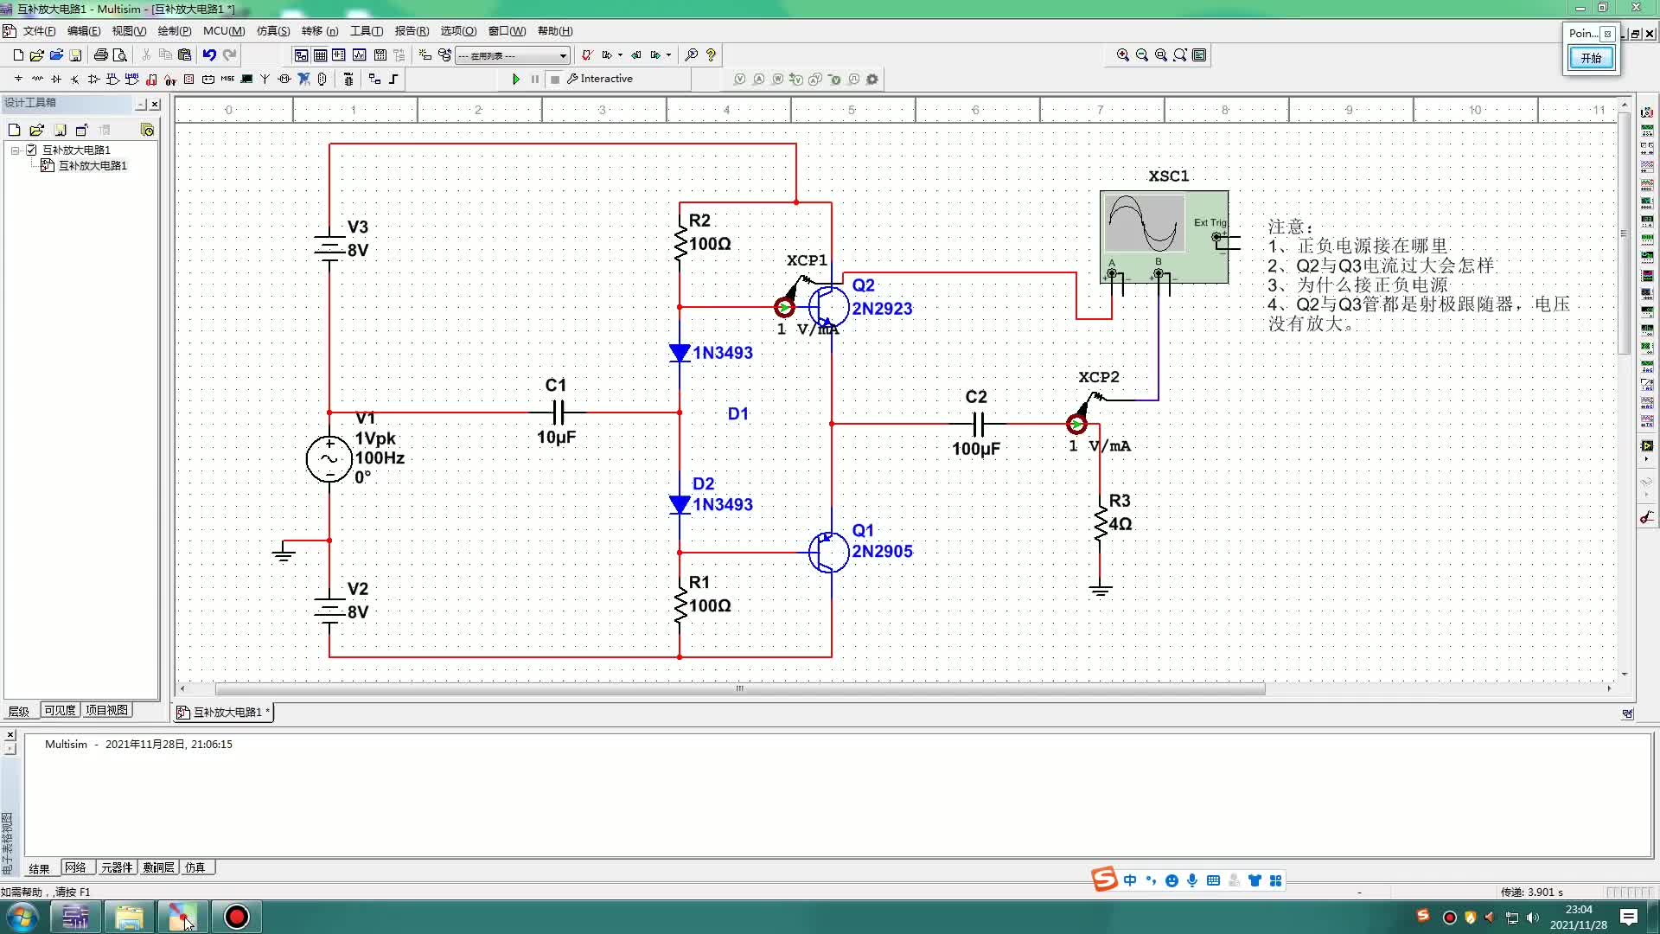This screenshot has height=934, width=1660.
Task: Switch to the 元器件 tab in spreadsheet
Action: pos(117,867)
